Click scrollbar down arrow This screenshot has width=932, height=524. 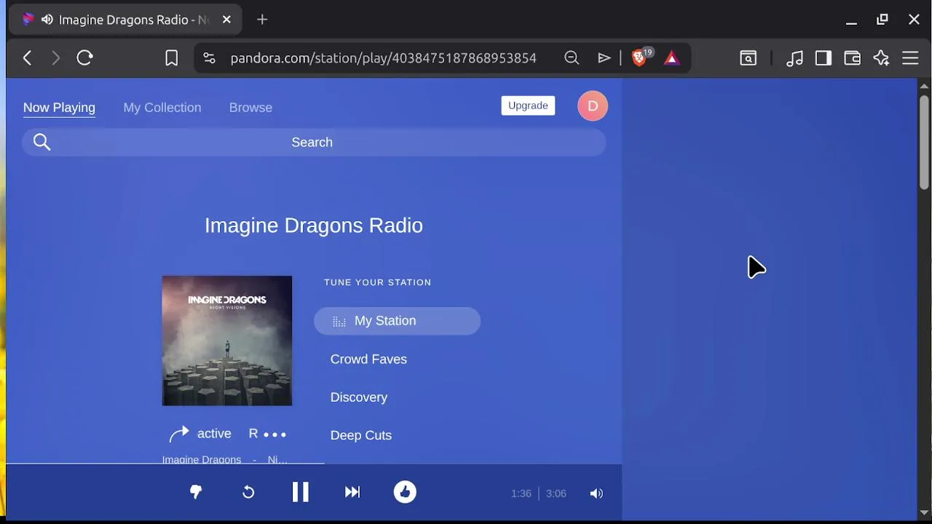(x=924, y=513)
